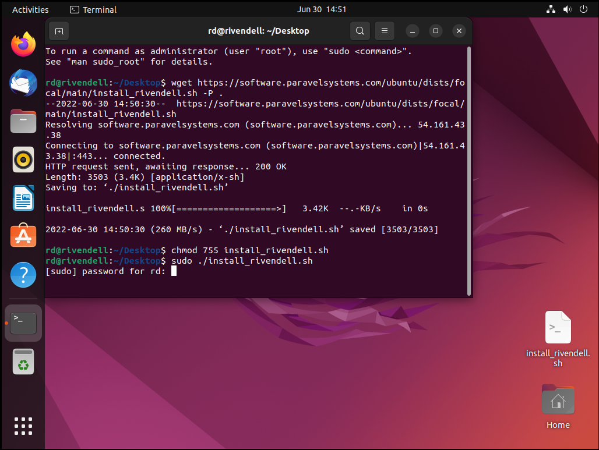Open Ubuntu Software store
The image size is (599, 450).
click(x=23, y=236)
